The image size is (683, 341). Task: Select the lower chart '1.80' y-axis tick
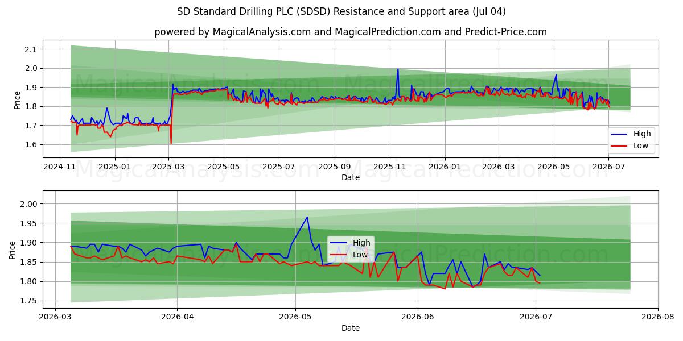coord(29,281)
